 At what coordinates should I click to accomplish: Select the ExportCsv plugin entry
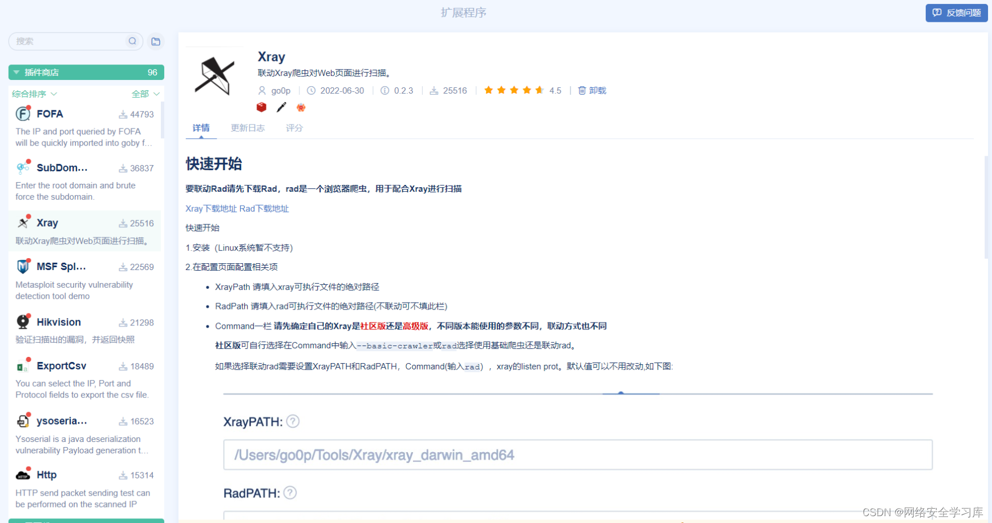pos(84,380)
